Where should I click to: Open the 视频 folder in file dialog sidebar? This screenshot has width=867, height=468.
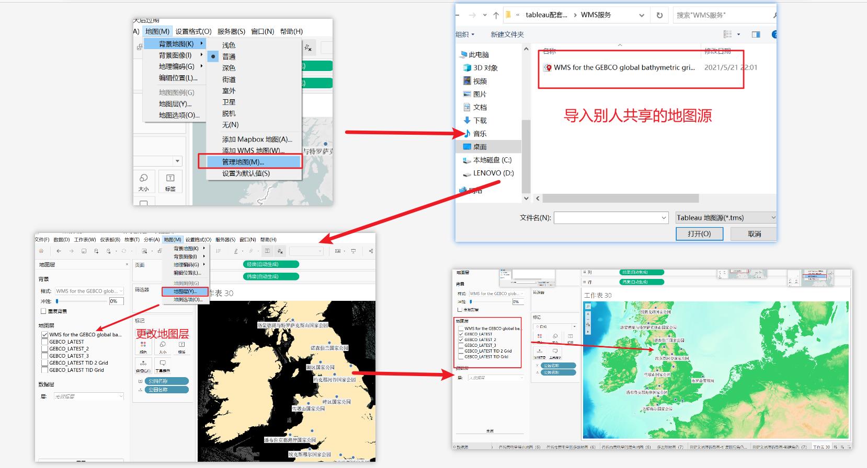pyautogui.click(x=475, y=81)
